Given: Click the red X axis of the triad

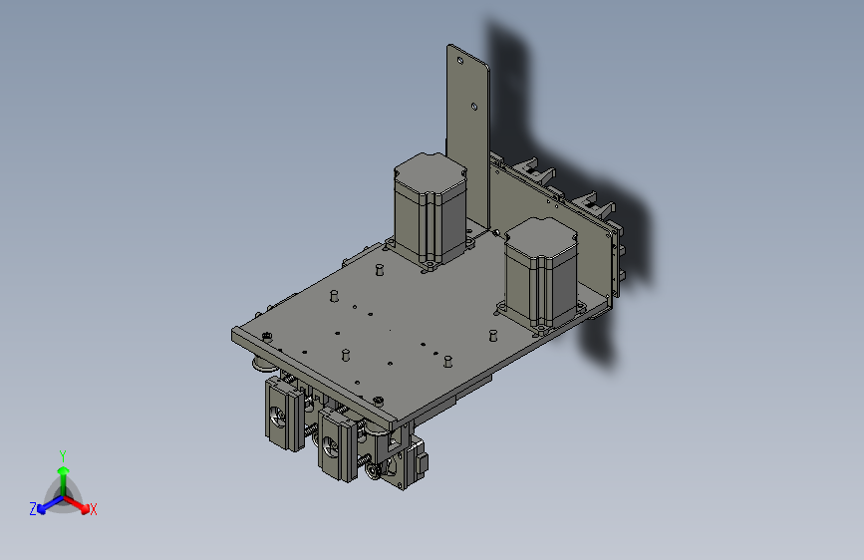Looking at the screenshot, I should [77, 504].
